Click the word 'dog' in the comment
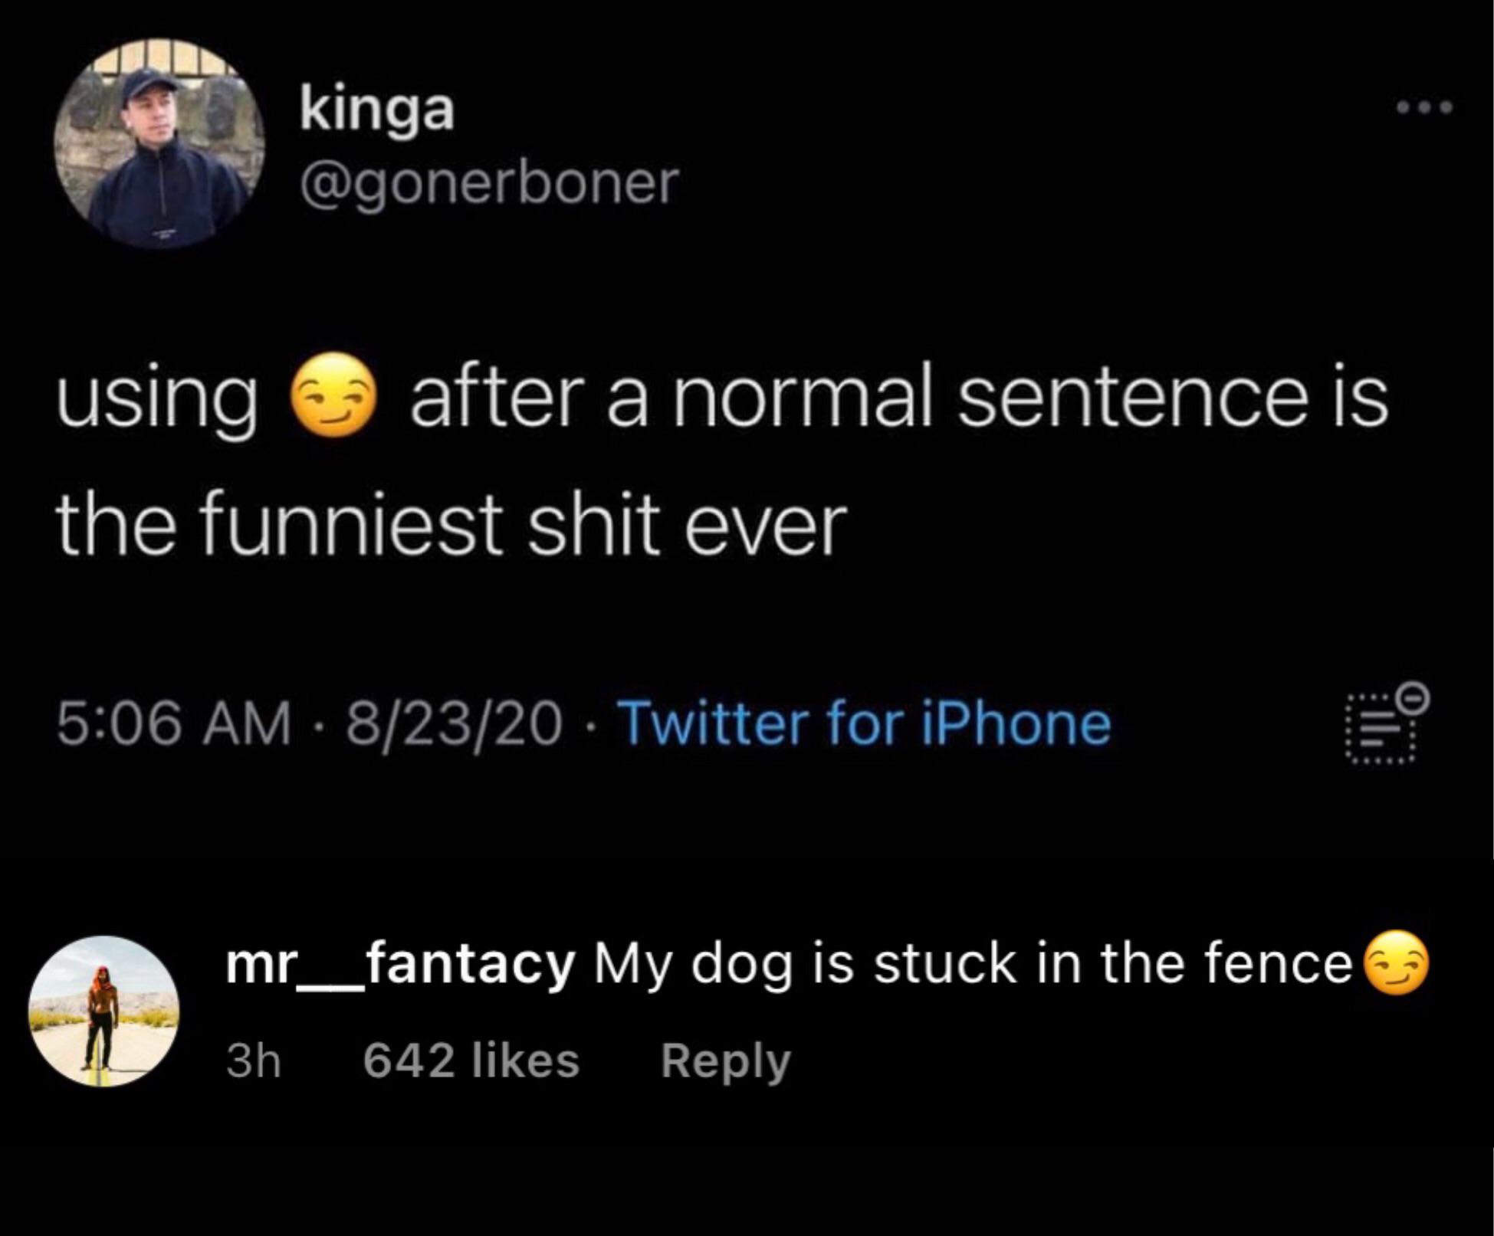The width and height of the screenshot is (1494, 1236). pos(741,964)
